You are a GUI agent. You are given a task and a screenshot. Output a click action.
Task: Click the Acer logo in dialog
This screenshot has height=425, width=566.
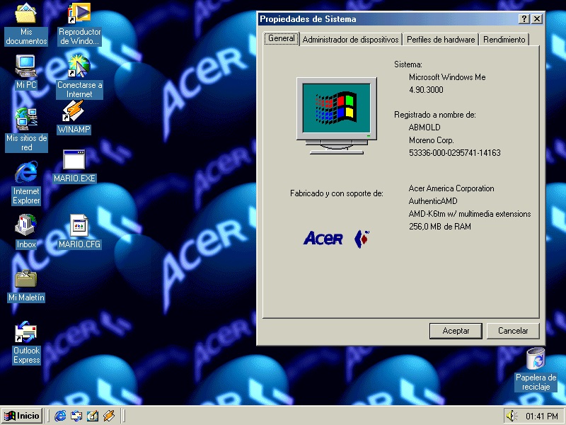(x=337, y=239)
